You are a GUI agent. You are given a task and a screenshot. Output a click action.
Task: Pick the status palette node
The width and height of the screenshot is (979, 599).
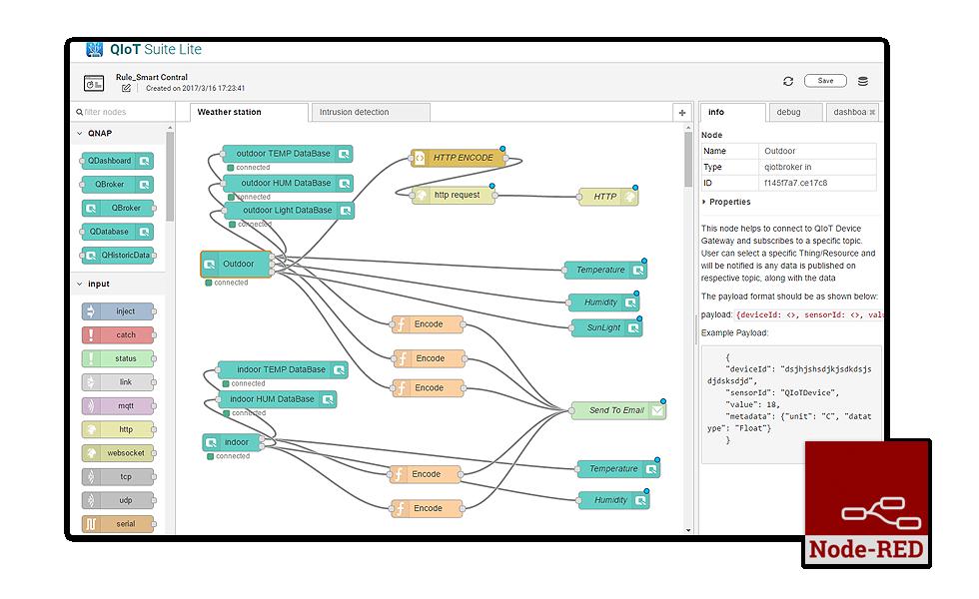[118, 358]
